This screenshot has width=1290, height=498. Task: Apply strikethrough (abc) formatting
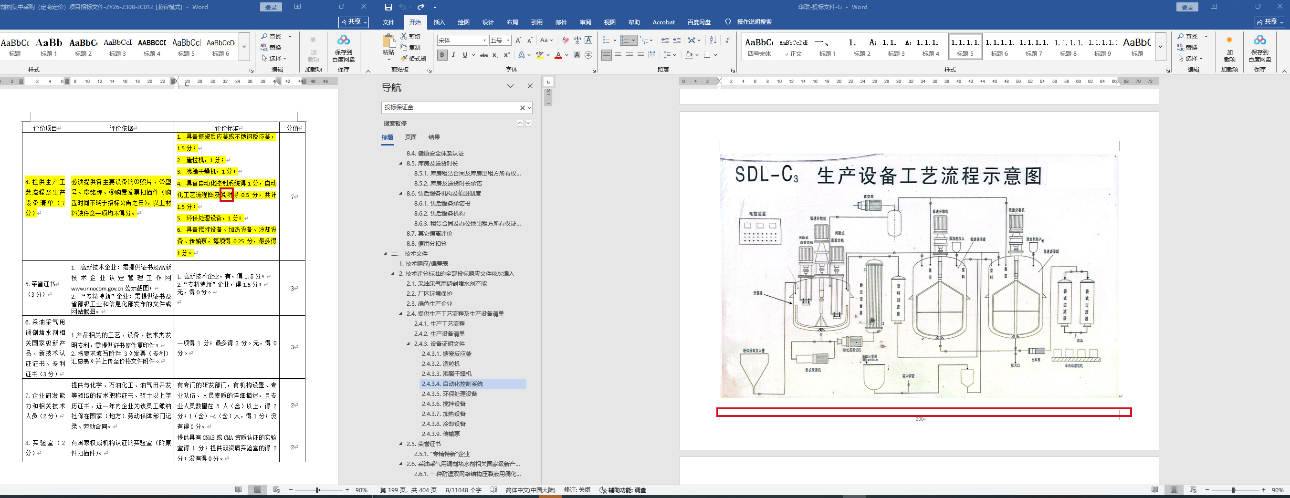(484, 55)
